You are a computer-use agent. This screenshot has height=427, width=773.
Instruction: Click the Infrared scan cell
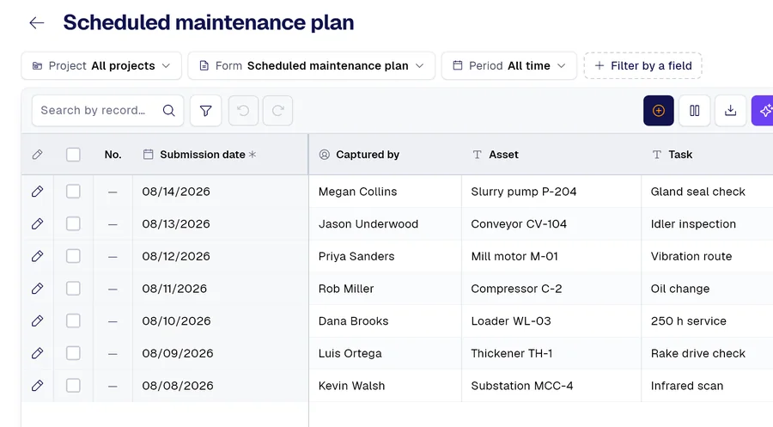pyautogui.click(x=707, y=386)
